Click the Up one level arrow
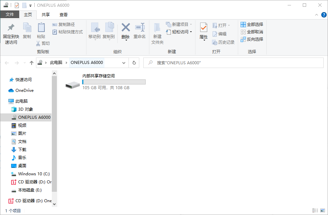The width and height of the screenshot is (328, 215). pos(32,63)
